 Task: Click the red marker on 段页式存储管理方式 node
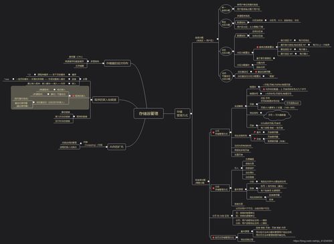(214, 238)
